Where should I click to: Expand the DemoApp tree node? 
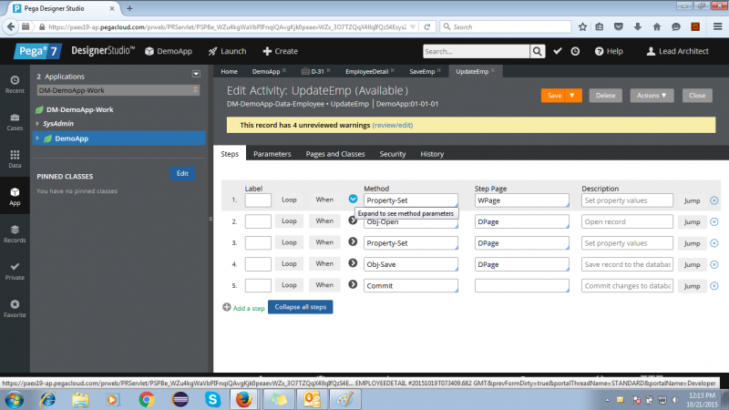point(37,138)
